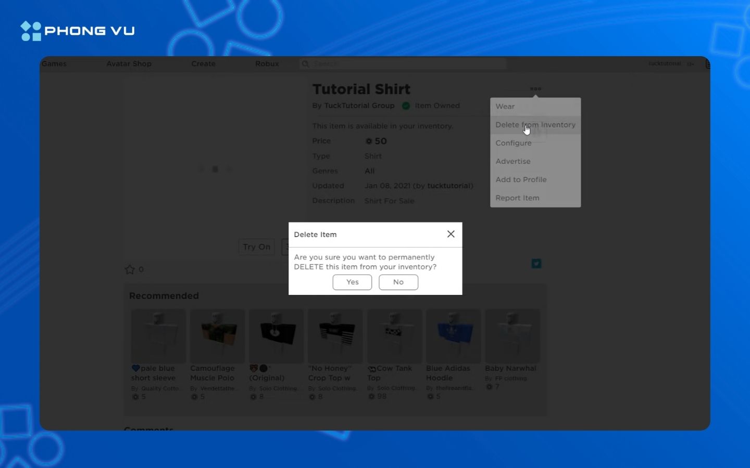Confirm deletion by clicking Yes

352,282
